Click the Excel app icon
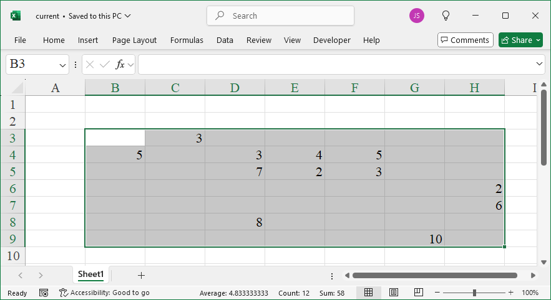The width and height of the screenshot is (551, 300). point(16,16)
